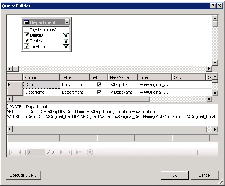Click SQL pane horizontal scroll right arrow
The width and height of the screenshot is (225, 186).
click(215, 129)
